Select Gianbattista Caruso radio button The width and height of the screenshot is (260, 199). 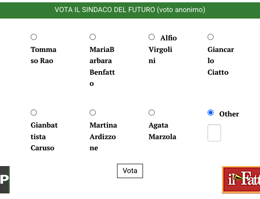pos(33,113)
